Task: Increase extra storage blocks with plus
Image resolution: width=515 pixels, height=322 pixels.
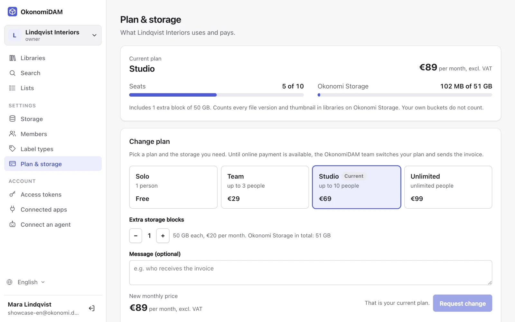Action: [163, 236]
